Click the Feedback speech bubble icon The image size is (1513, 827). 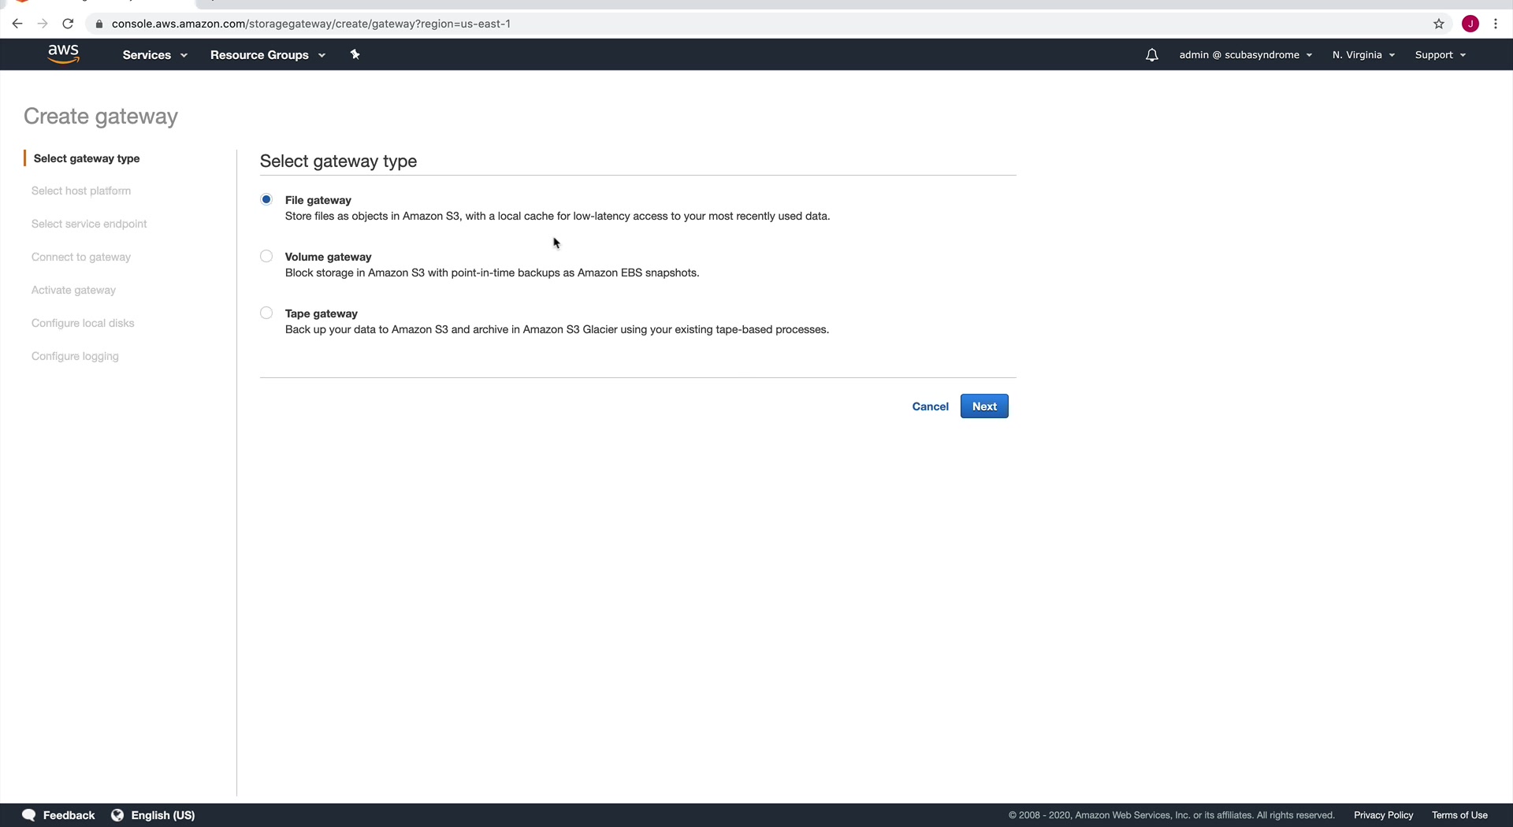pos(29,815)
